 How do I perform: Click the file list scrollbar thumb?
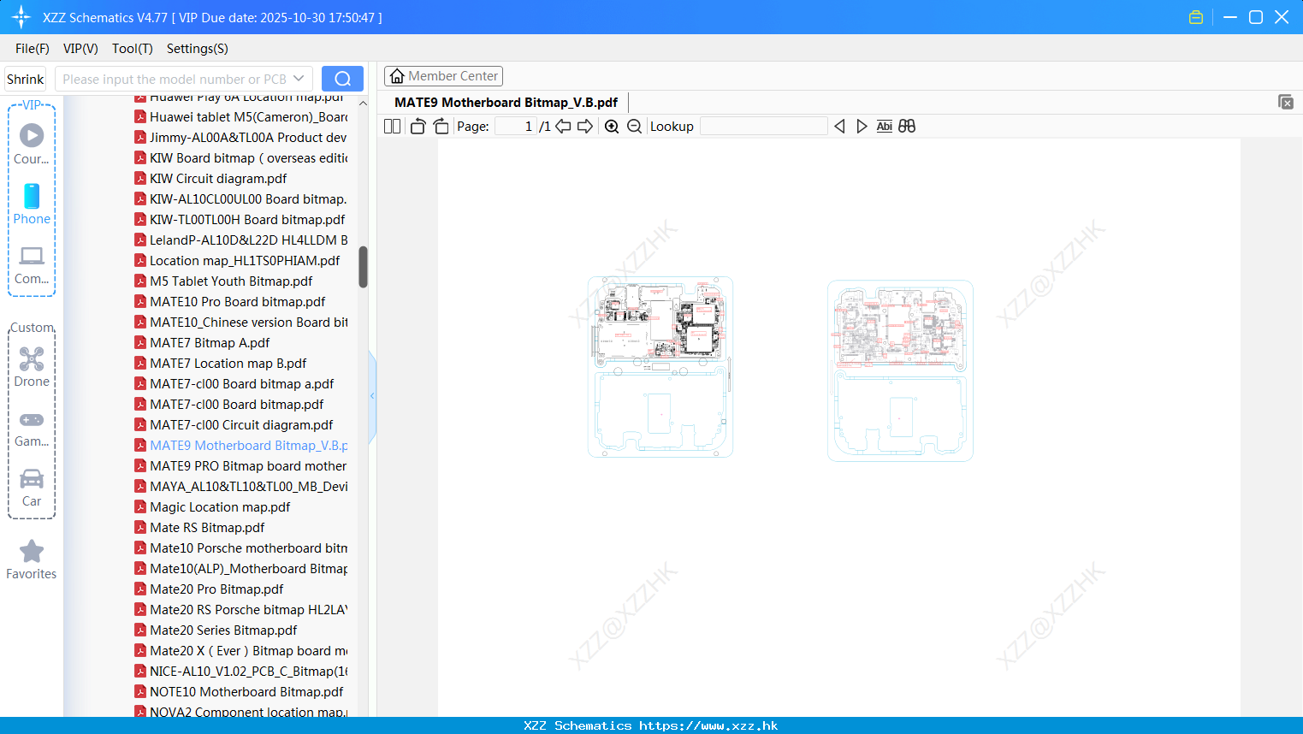363,267
